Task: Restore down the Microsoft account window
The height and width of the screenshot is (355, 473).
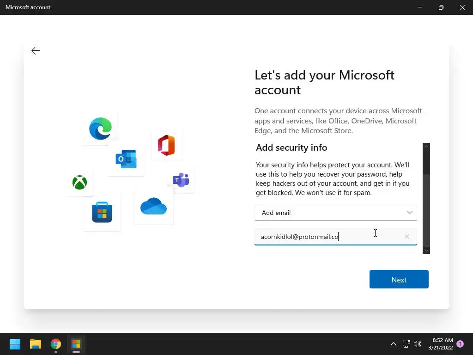Action: click(x=441, y=7)
